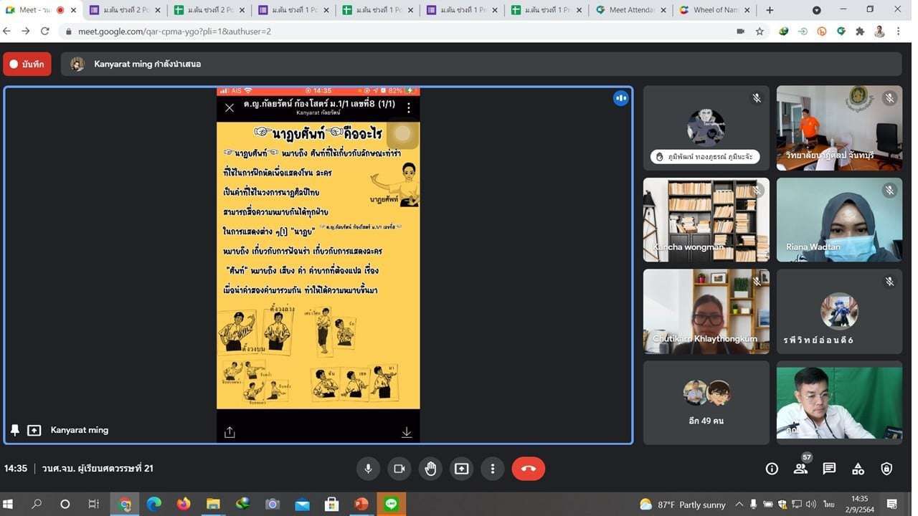Open more options three-dot menu

[492, 469]
